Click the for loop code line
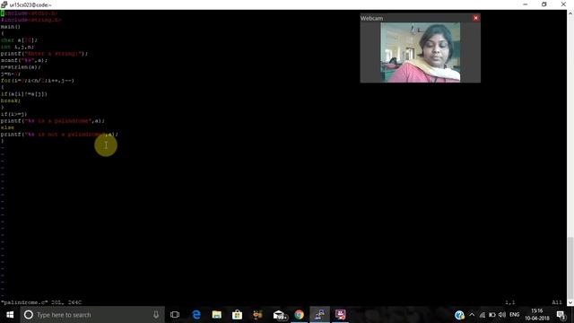574x323 pixels. tap(38, 81)
